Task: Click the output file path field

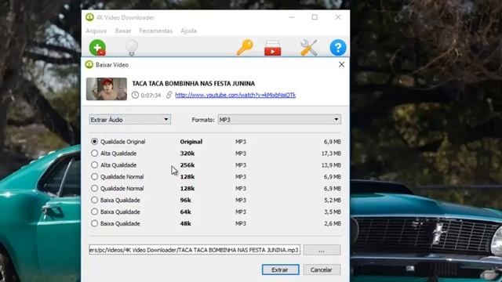Action: pyautogui.click(x=195, y=250)
